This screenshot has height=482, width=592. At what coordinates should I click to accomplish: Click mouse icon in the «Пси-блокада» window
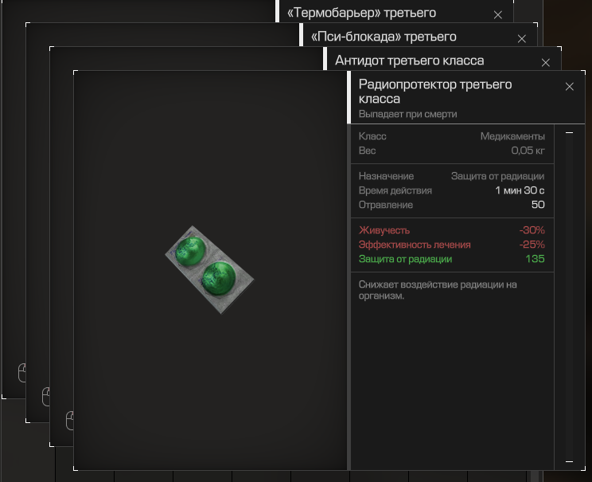[x=45, y=395]
